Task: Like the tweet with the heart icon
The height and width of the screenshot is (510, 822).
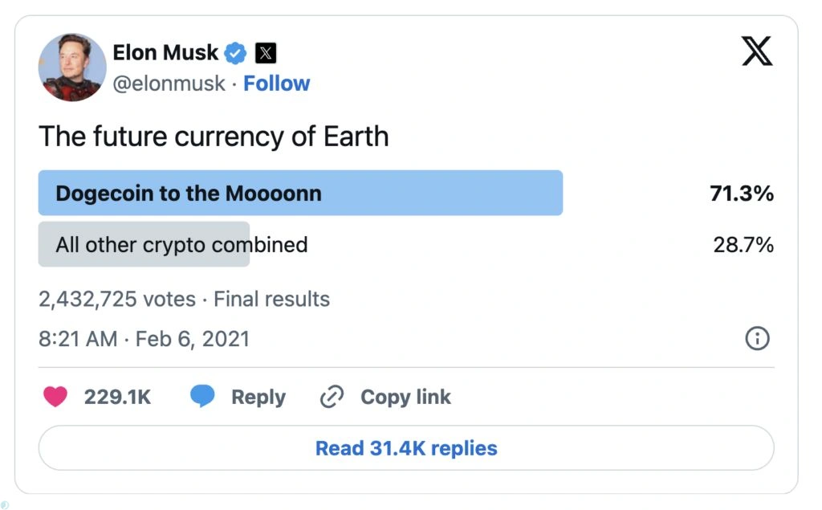Action: pos(55,397)
